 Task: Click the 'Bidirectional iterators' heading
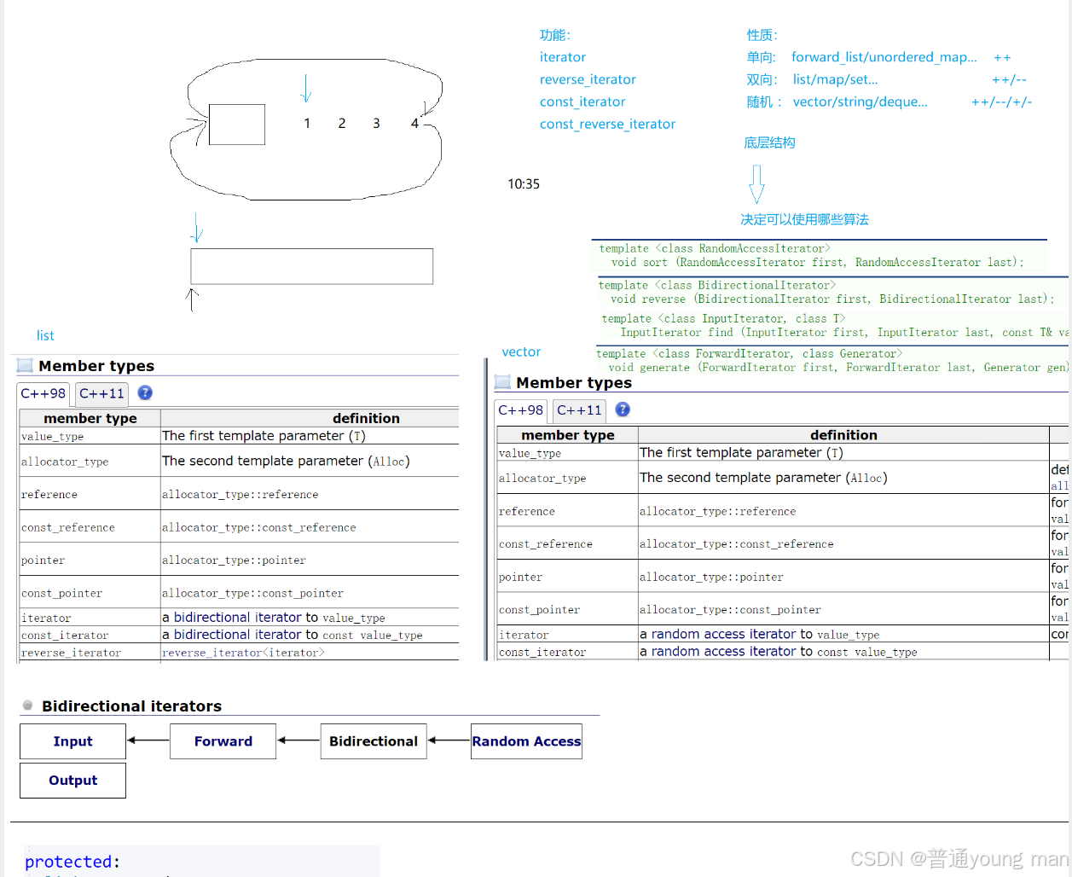pos(132,706)
